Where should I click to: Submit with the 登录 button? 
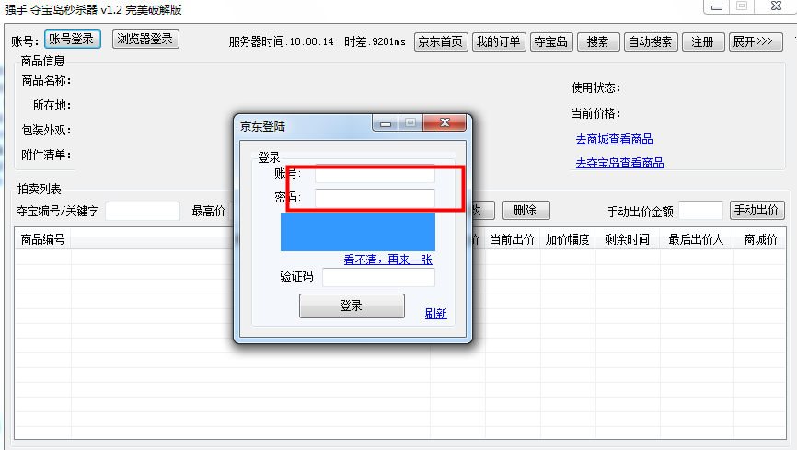tap(352, 306)
